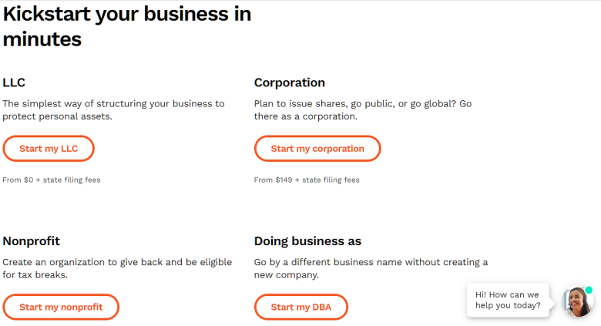Screen dimensions: 601x326
Task: Click the green online status dot
Action: coord(589,290)
